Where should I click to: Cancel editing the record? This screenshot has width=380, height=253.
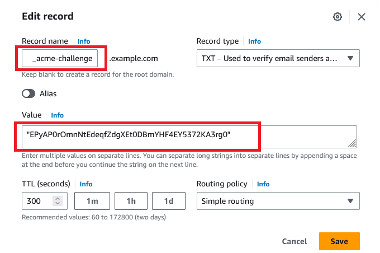[x=294, y=241]
